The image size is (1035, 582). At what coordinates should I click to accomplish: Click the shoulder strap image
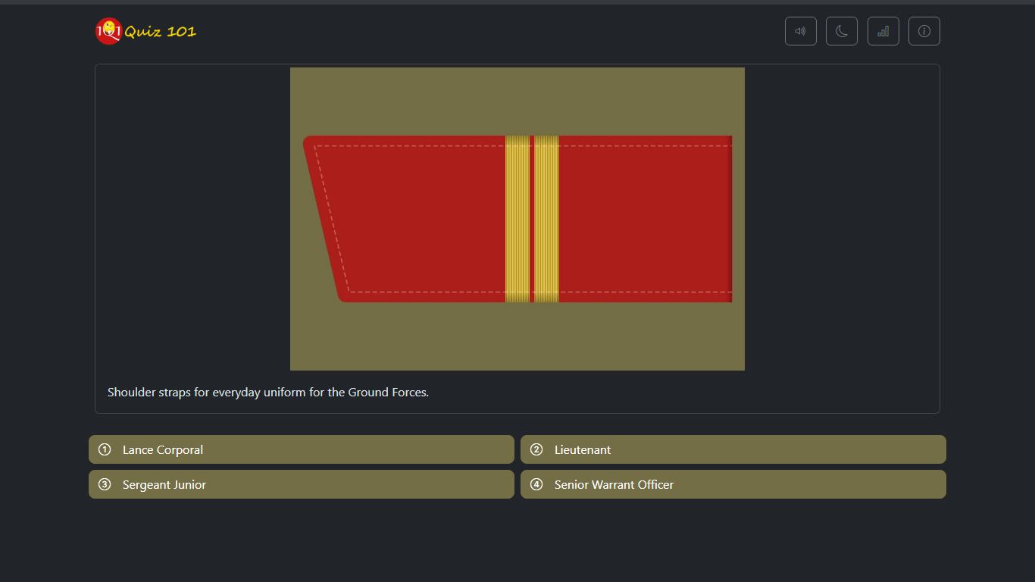(x=517, y=218)
